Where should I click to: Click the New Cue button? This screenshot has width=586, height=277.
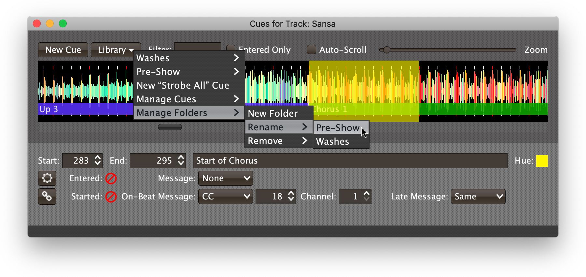tap(63, 50)
